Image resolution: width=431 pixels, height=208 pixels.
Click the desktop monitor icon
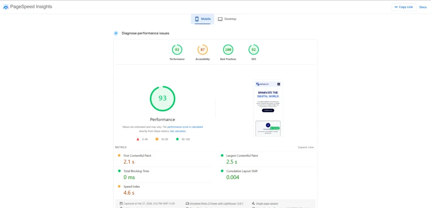pos(220,19)
